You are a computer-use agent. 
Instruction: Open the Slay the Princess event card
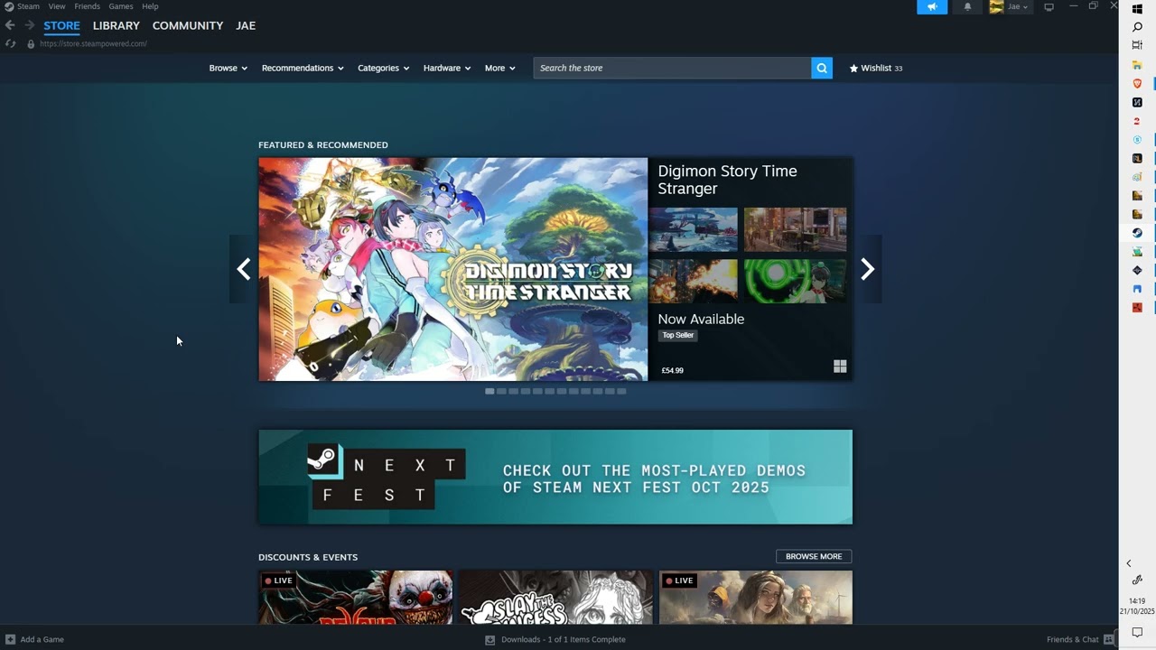[x=555, y=597]
